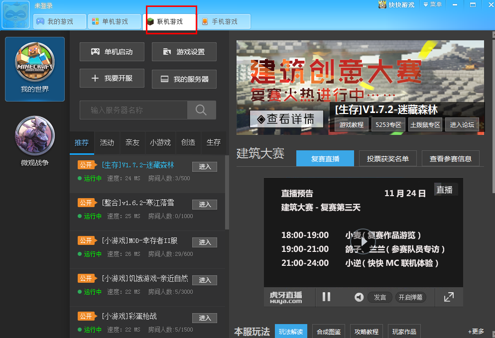495x338 pixels.
Task: Click the 虎牙直播 huya.com logo
Action: click(x=286, y=297)
